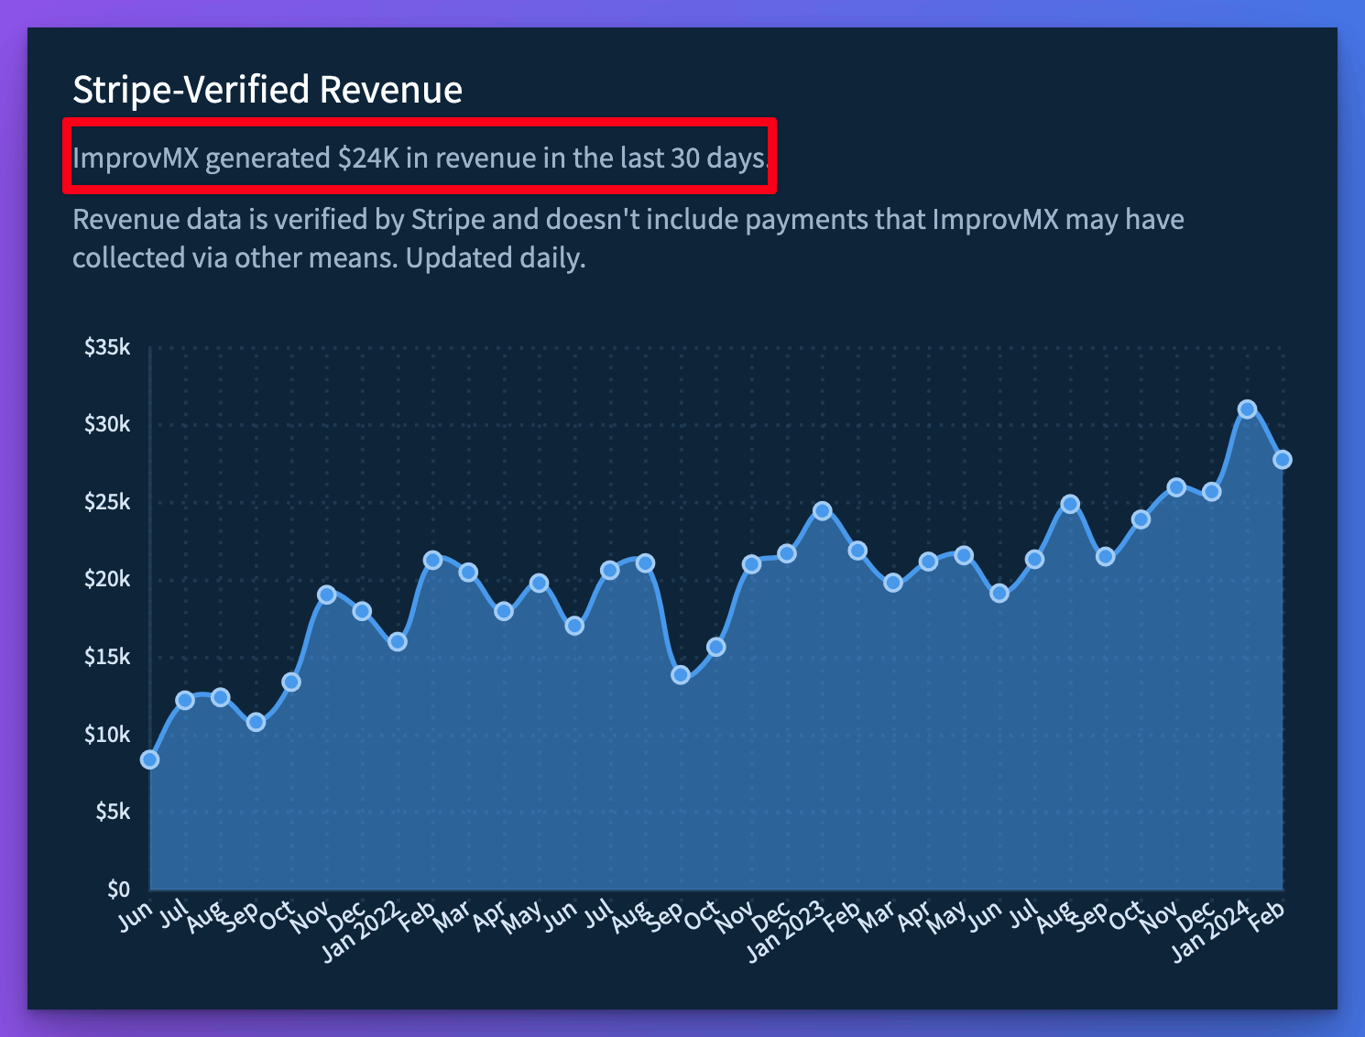Viewport: 1365px width, 1037px height.
Task: Select the Jun 2023 data point near $19k
Action: point(999,594)
